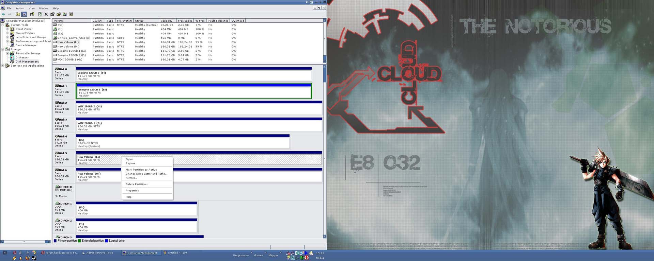This screenshot has width=654, height=261.
Task: Select New Volume (M:) in volume list
Action: pyautogui.click(x=149, y=47)
